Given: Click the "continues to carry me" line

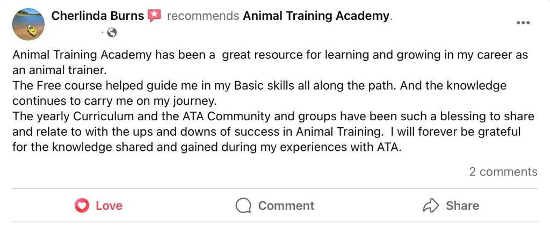Looking at the screenshot, I should click(x=115, y=101).
